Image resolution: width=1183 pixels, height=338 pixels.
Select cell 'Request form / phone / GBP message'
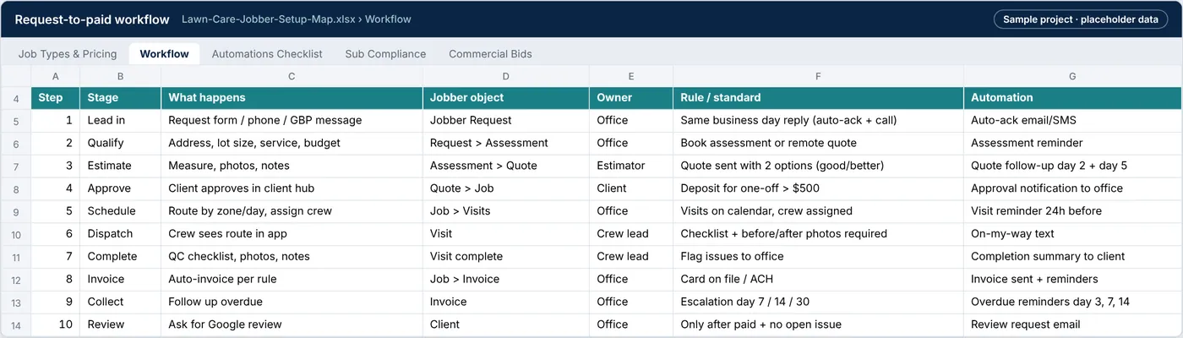292,121
